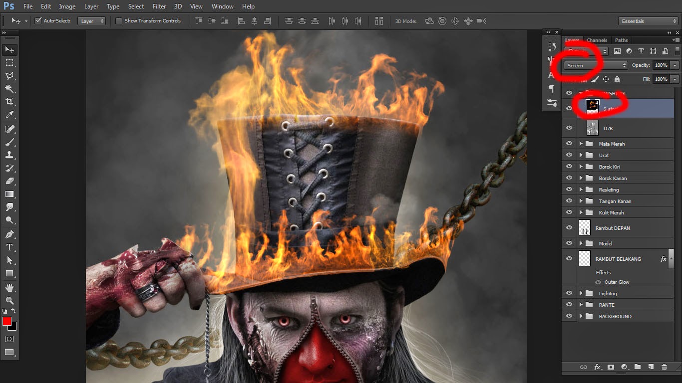Select the Move tool in toolbar

coord(9,49)
